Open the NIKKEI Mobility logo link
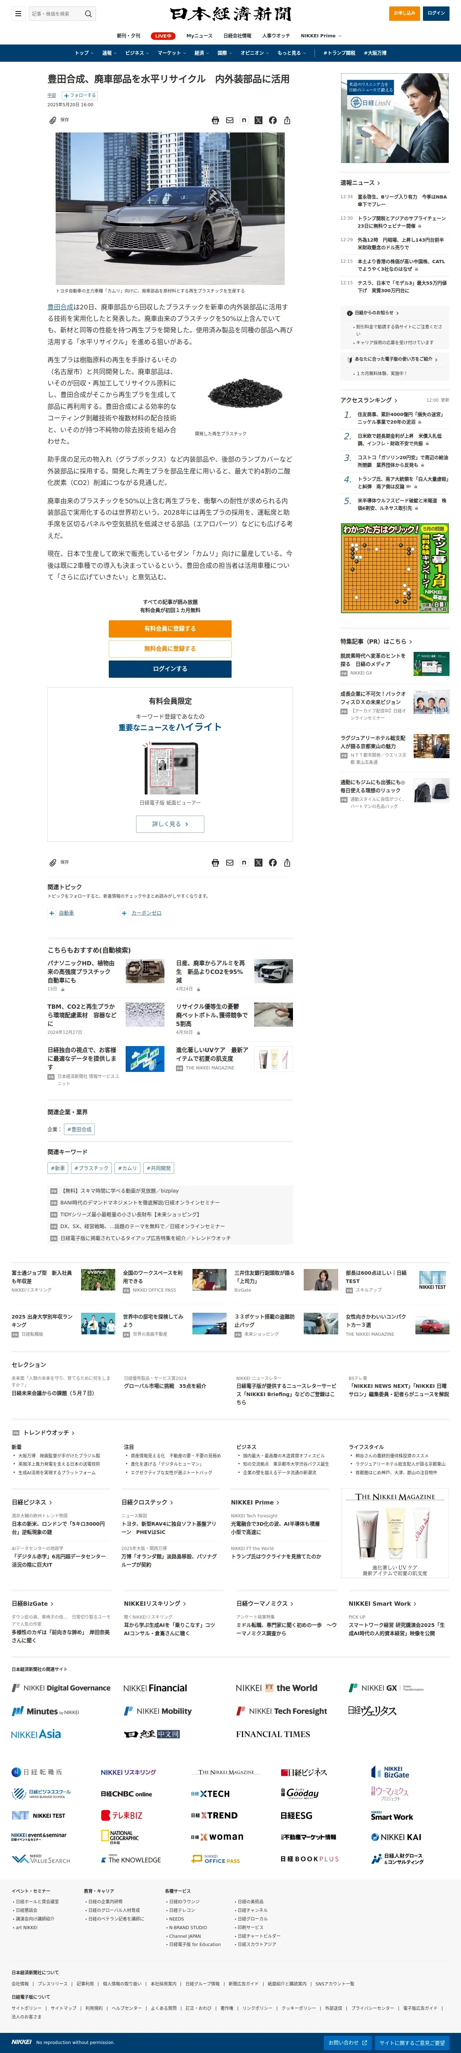Image resolution: width=461 pixels, height=2053 pixels. click(x=158, y=1711)
